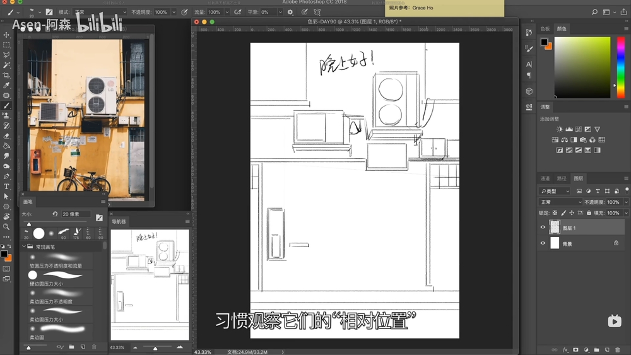Select the Crop tool in toolbar
631x355 pixels.
tap(6, 76)
